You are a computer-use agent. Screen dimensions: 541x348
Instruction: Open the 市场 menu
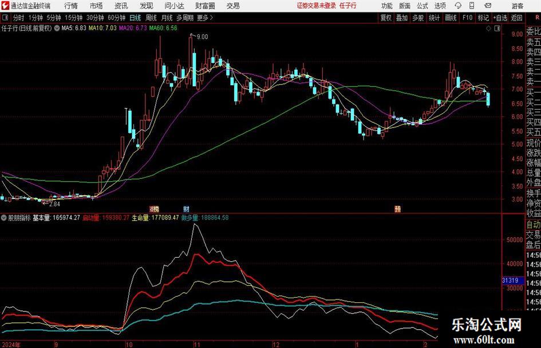point(96,6)
